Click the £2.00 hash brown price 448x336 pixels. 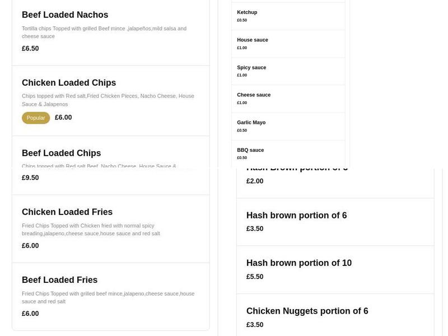[255, 181]
